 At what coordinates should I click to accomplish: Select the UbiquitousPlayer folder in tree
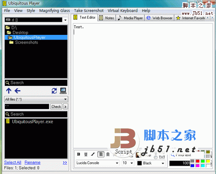tap(36, 38)
